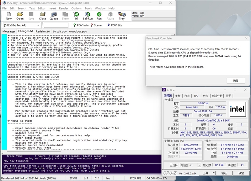The width and height of the screenshot is (251, 181).
Task: Click the 5000.00 MHz core speed value
Action: [x=191, y=145]
